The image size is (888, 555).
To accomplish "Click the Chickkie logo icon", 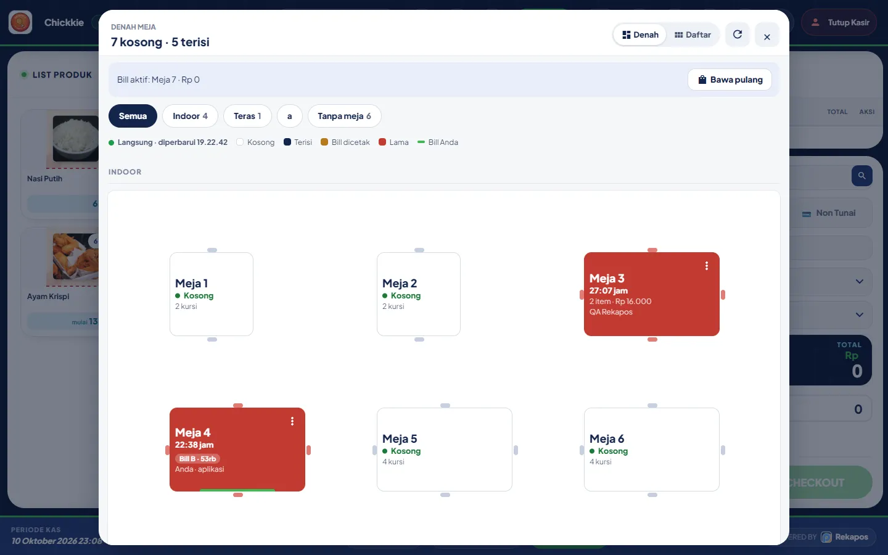I will point(20,22).
